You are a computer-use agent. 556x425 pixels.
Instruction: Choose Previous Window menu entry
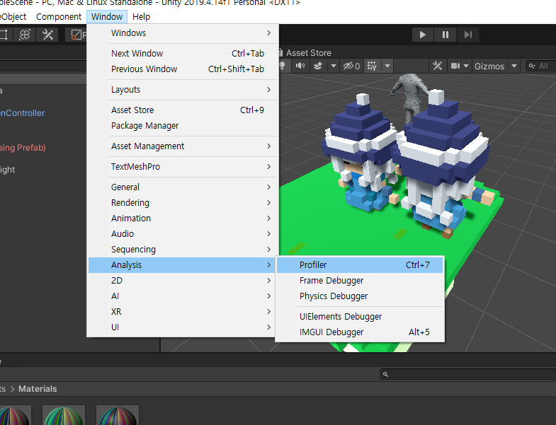pyautogui.click(x=183, y=69)
